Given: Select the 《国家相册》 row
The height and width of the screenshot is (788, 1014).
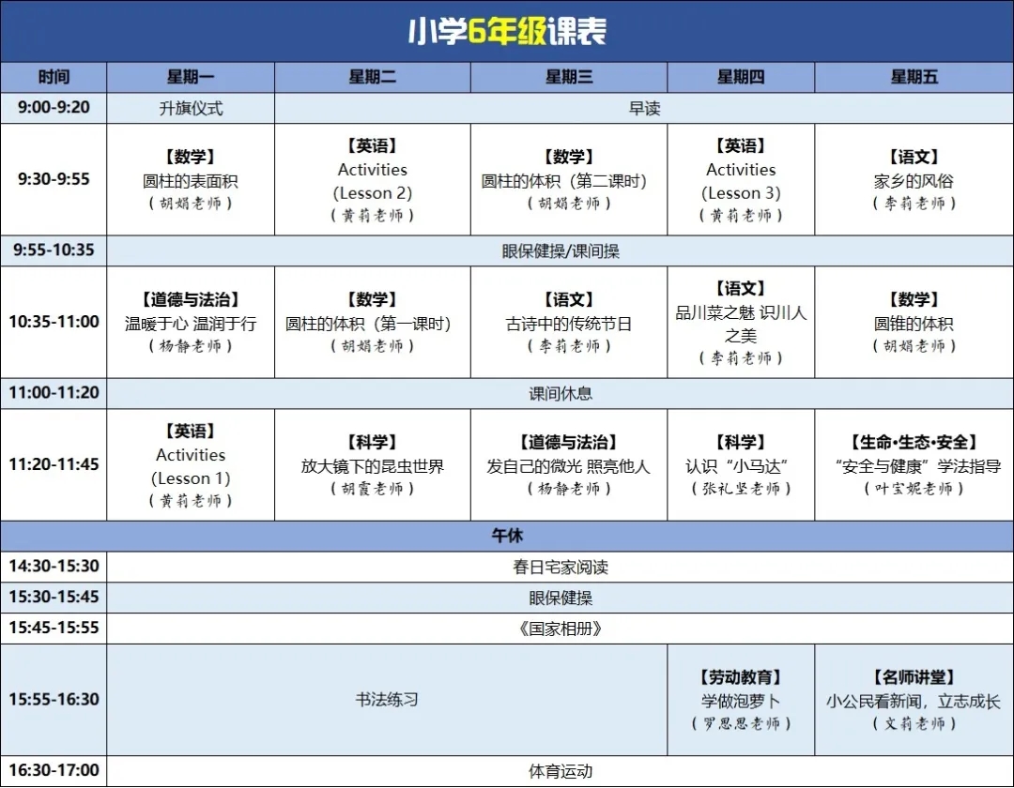Looking at the screenshot, I should [561, 628].
